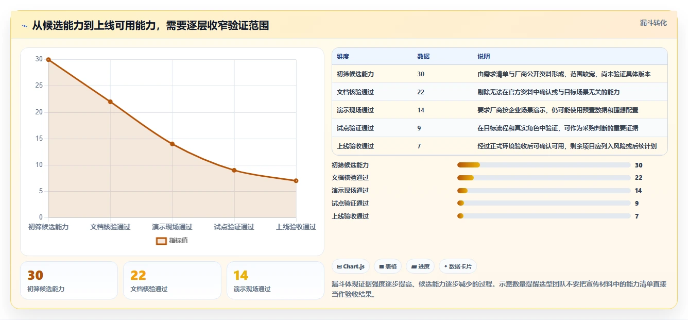Click value 14 beside the 演示现场通过 progress bar
The image size is (688, 320).
[639, 191]
